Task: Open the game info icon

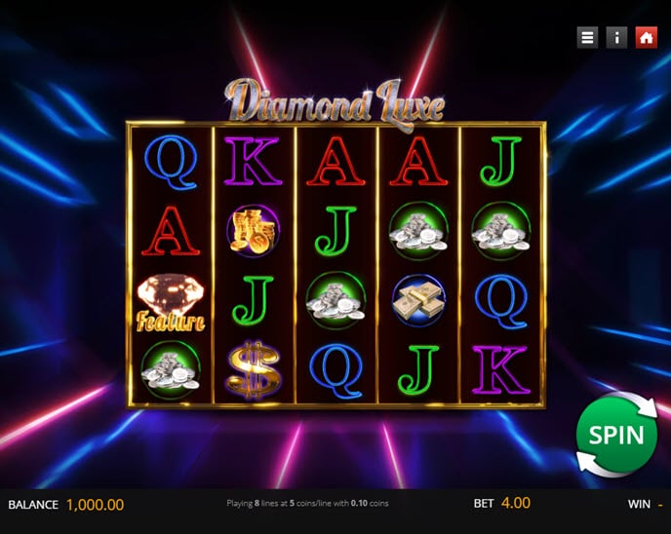Action: pyautogui.click(x=616, y=38)
